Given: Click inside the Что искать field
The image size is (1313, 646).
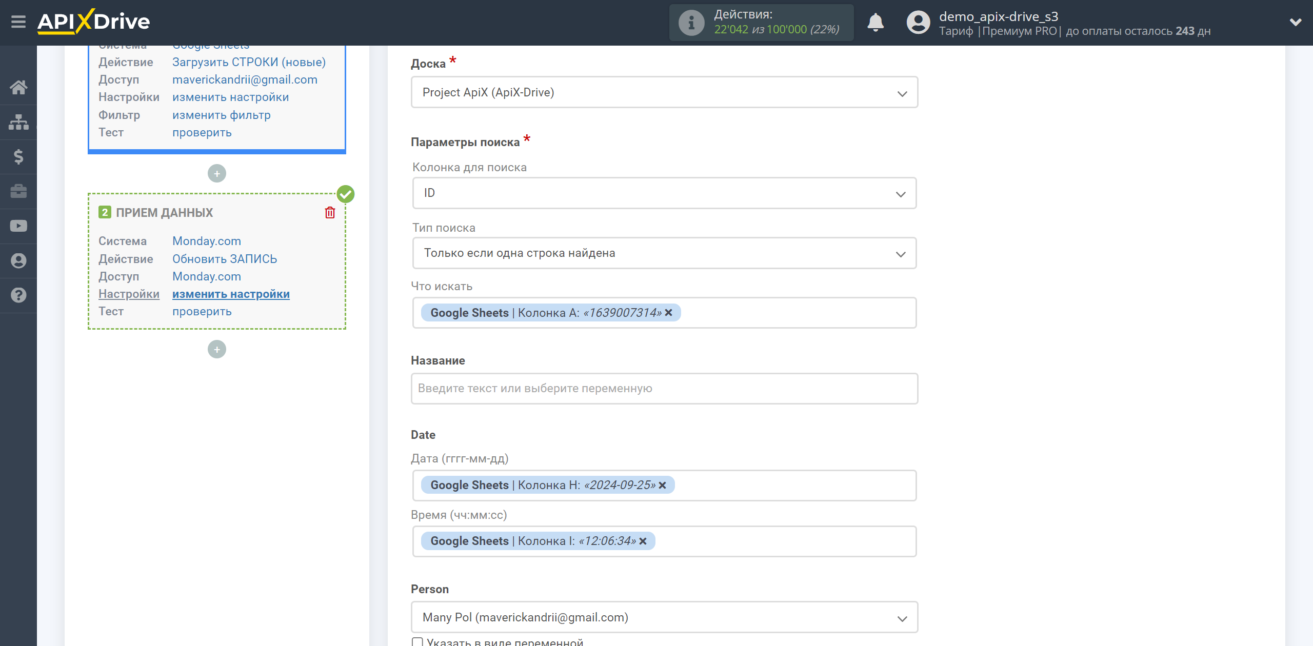Looking at the screenshot, I should coord(664,313).
